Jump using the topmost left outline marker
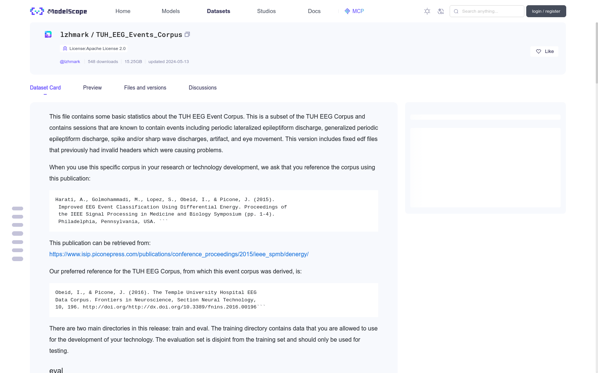Image resolution: width=598 pixels, height=373 pixels. [18, 209]
